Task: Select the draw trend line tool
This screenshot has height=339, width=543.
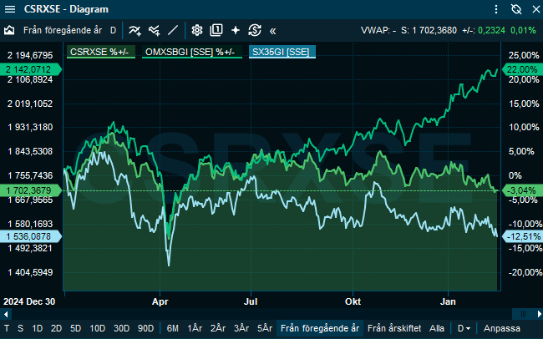Action: coord(173,30)
